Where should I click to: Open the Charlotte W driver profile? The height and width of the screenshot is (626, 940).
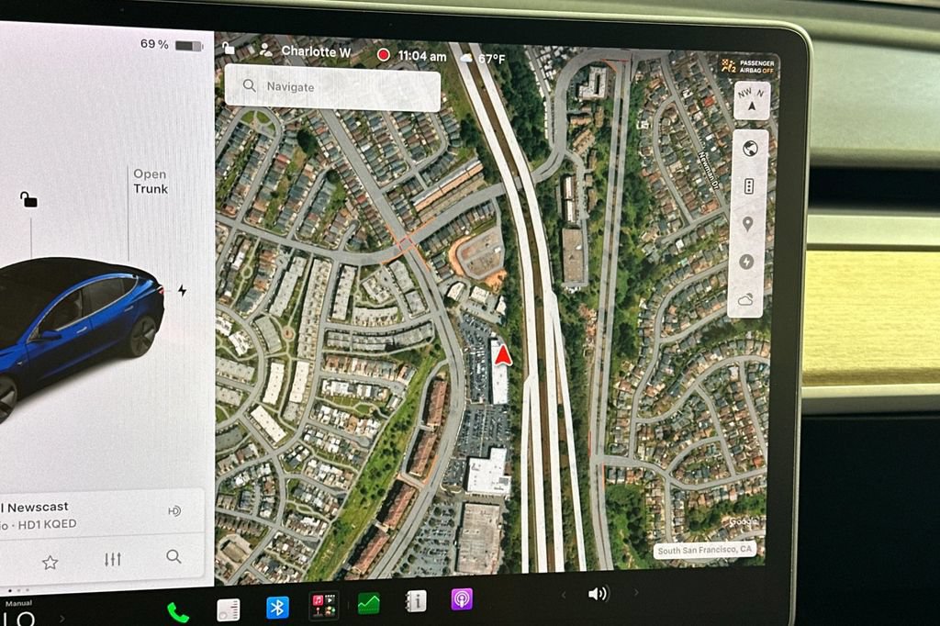[x=305, y=51]
